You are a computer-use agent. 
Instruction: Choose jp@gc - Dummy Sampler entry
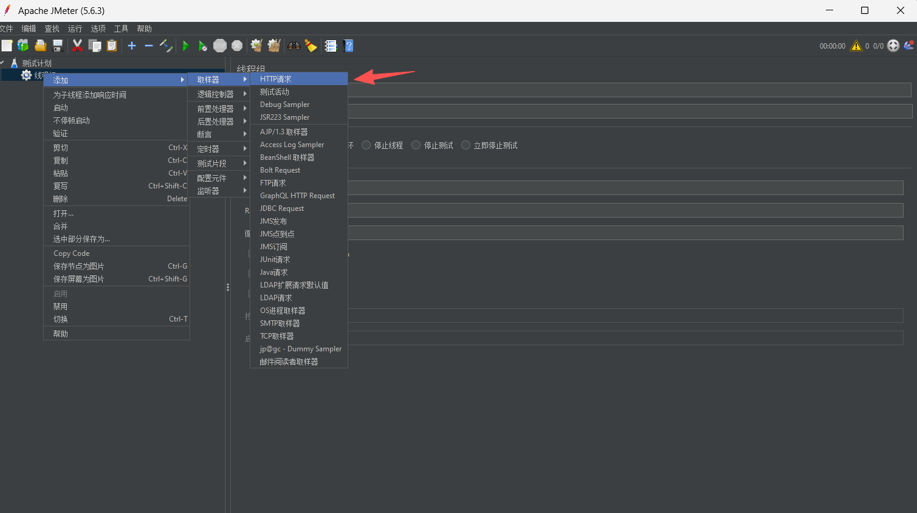(299, 349)
